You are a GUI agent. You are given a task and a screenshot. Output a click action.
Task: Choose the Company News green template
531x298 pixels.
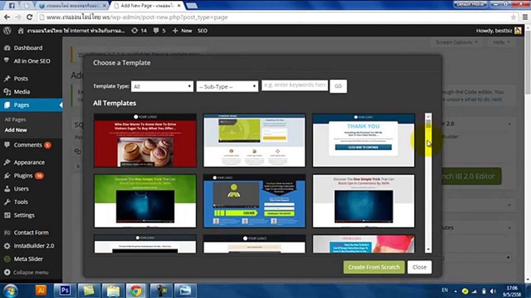[x=254, y=140]
